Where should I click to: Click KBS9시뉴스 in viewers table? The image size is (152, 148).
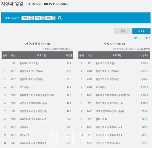[102, 87]
